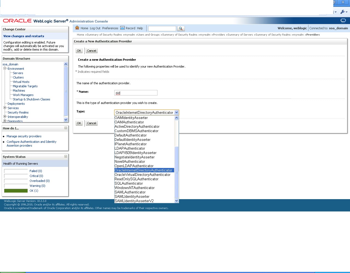
Task: Open the Type dropdown arrow
Action: 176,112
